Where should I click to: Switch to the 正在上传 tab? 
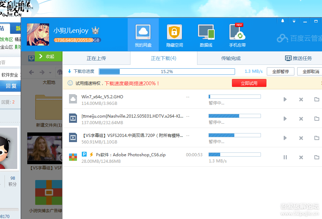(96, 58)
